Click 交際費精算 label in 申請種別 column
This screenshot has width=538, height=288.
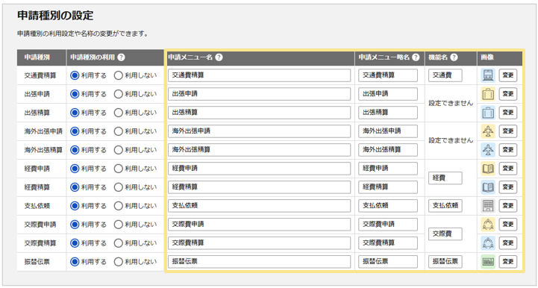pos(40,243)
